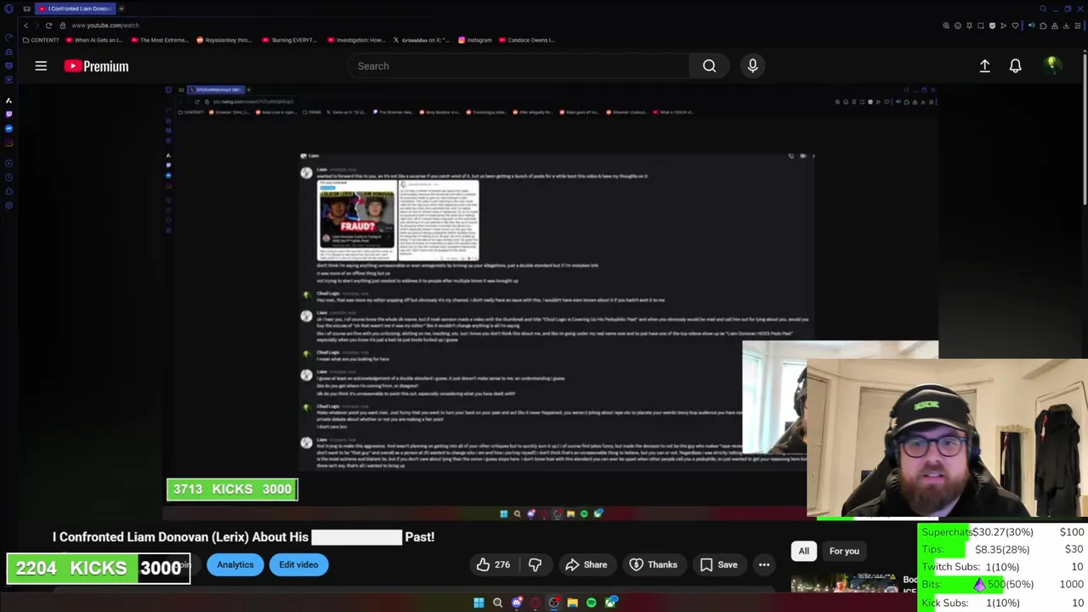Open 'The Most Extreme...' bookmark

point(161,40)
